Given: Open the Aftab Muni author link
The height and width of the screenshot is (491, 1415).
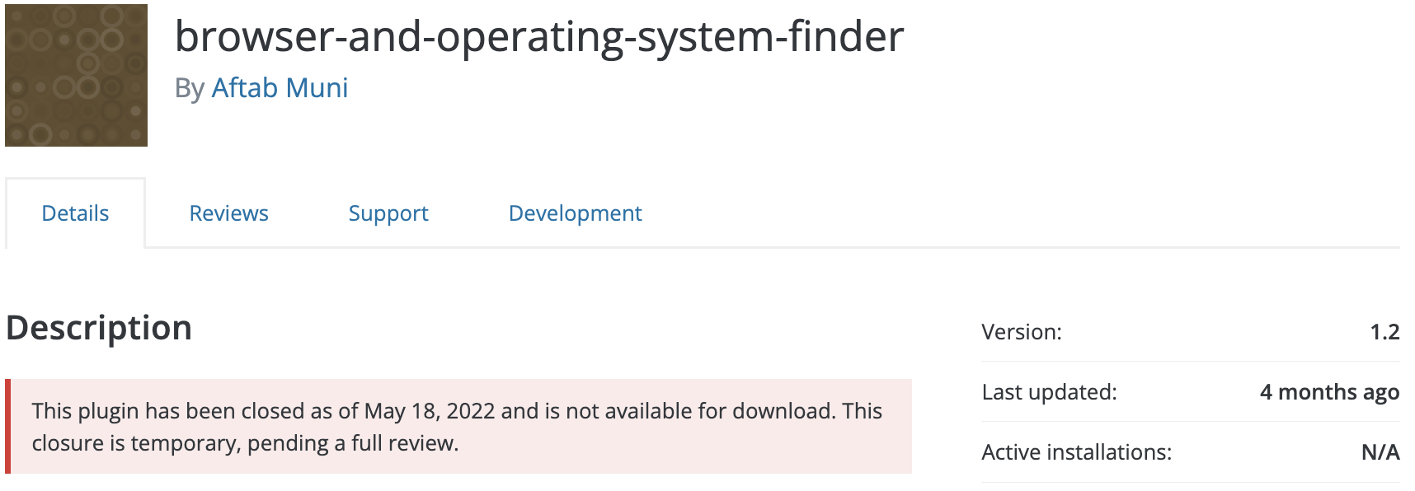Looking at the screenshot, I should [280, 88].
